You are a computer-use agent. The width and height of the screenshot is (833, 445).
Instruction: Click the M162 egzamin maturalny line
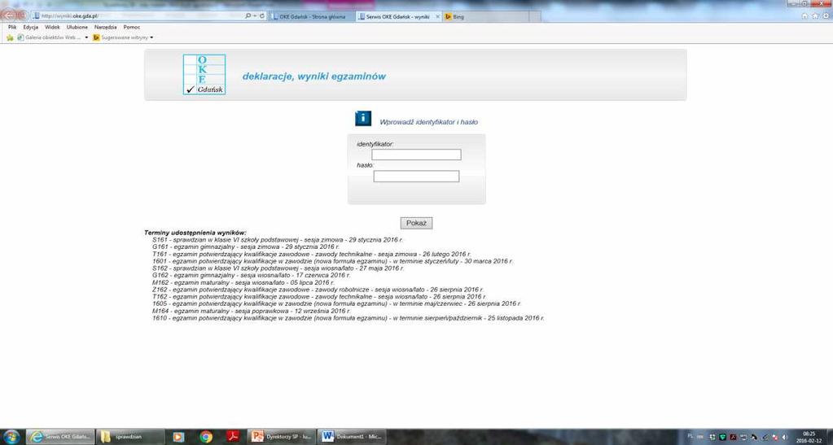(243, 283)
